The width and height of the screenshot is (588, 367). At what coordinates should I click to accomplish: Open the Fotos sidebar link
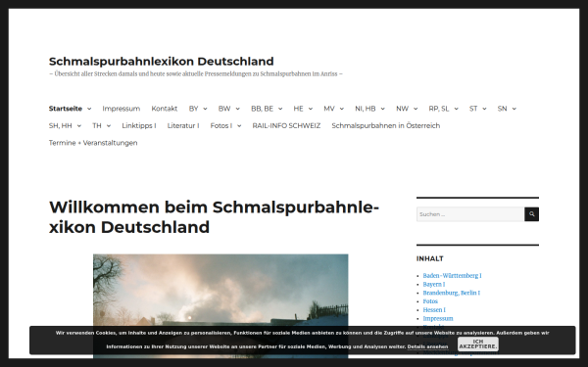tap(430, 301)
